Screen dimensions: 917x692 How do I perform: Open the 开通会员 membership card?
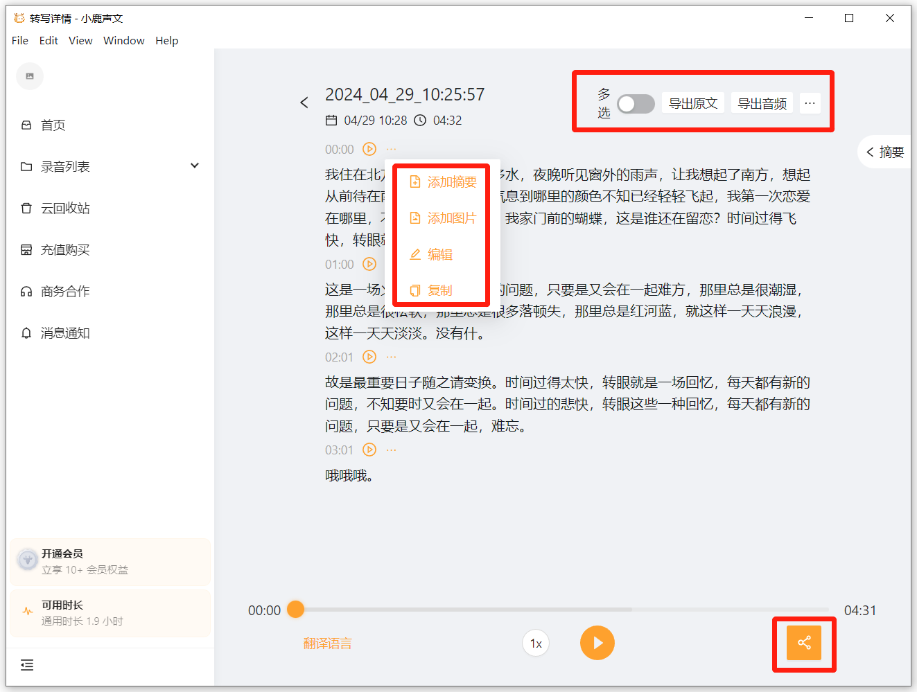tap(110, 562)
